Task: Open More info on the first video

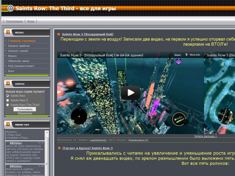Action: [x=195, y=55]
